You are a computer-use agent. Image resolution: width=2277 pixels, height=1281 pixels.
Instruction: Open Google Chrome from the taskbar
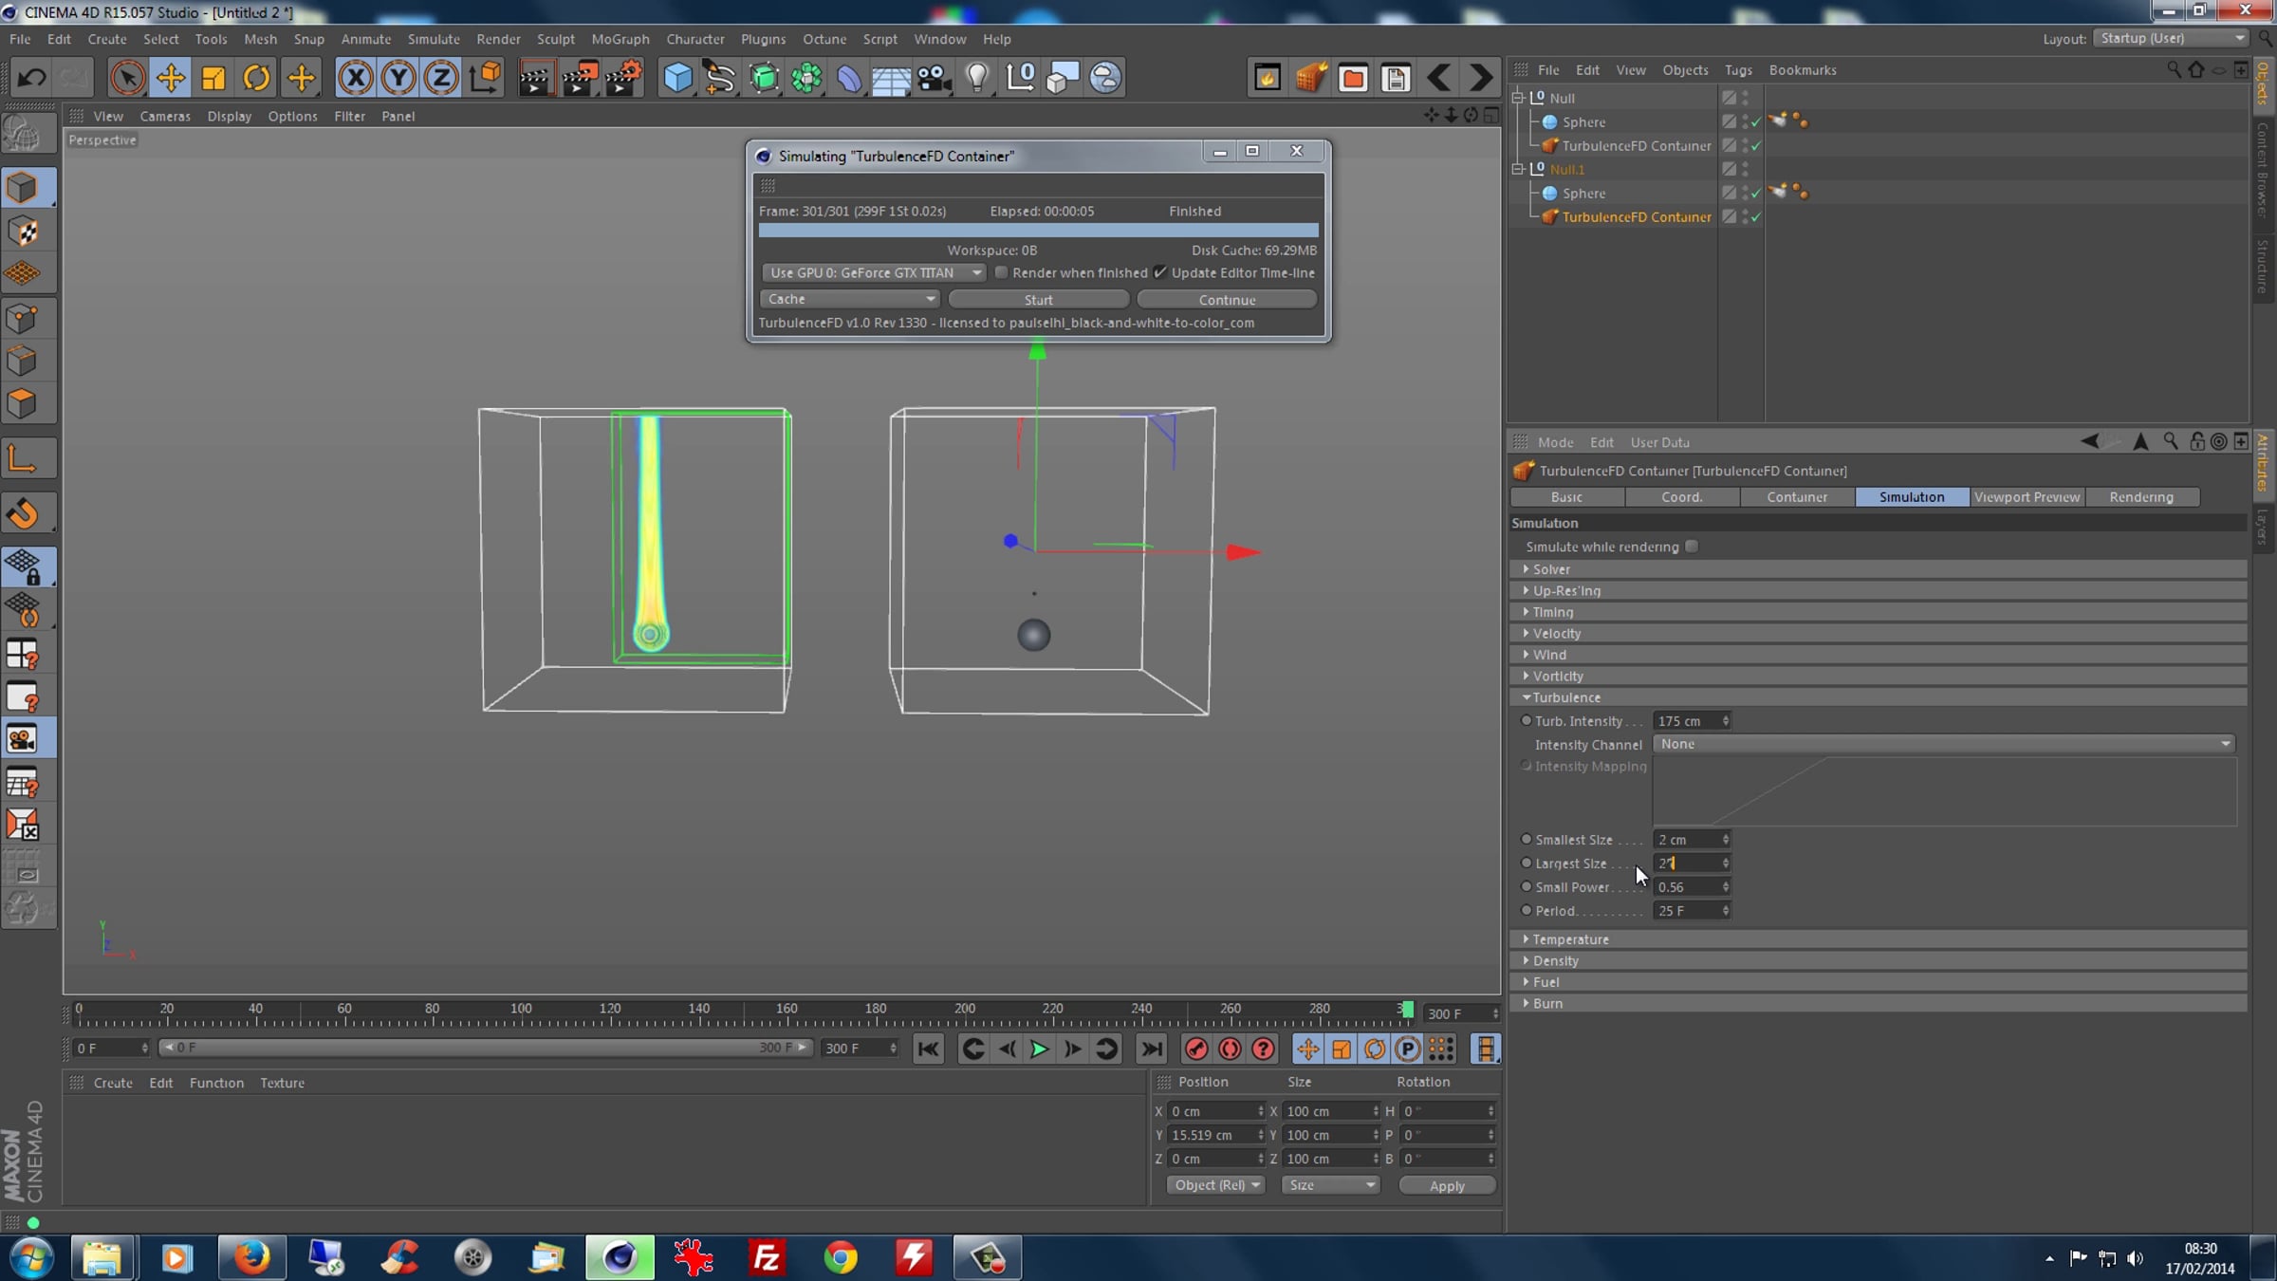click(841, 1257)
